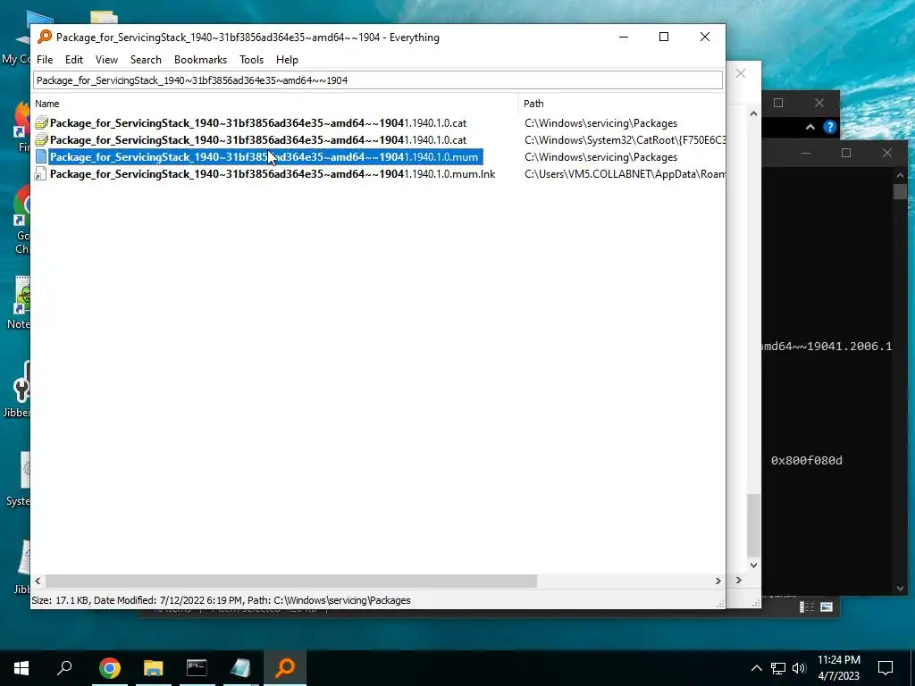Open File Explorer from the taskbar
This screenshot has height=686, width=915.
pyautogui.click(x=154, y=668)
